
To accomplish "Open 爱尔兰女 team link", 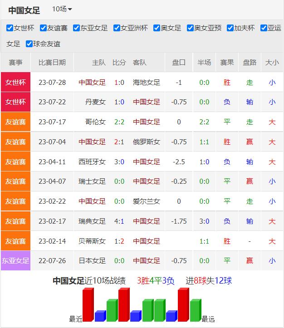I will click(x=147, y=201).
